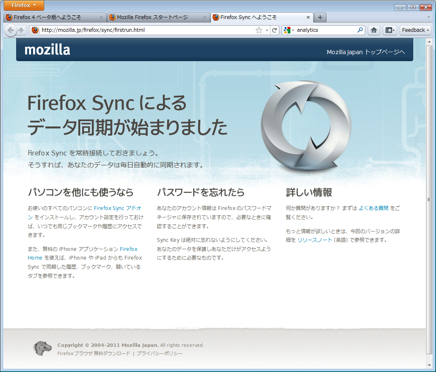Run search with the magnifier icon

point(360,30)
